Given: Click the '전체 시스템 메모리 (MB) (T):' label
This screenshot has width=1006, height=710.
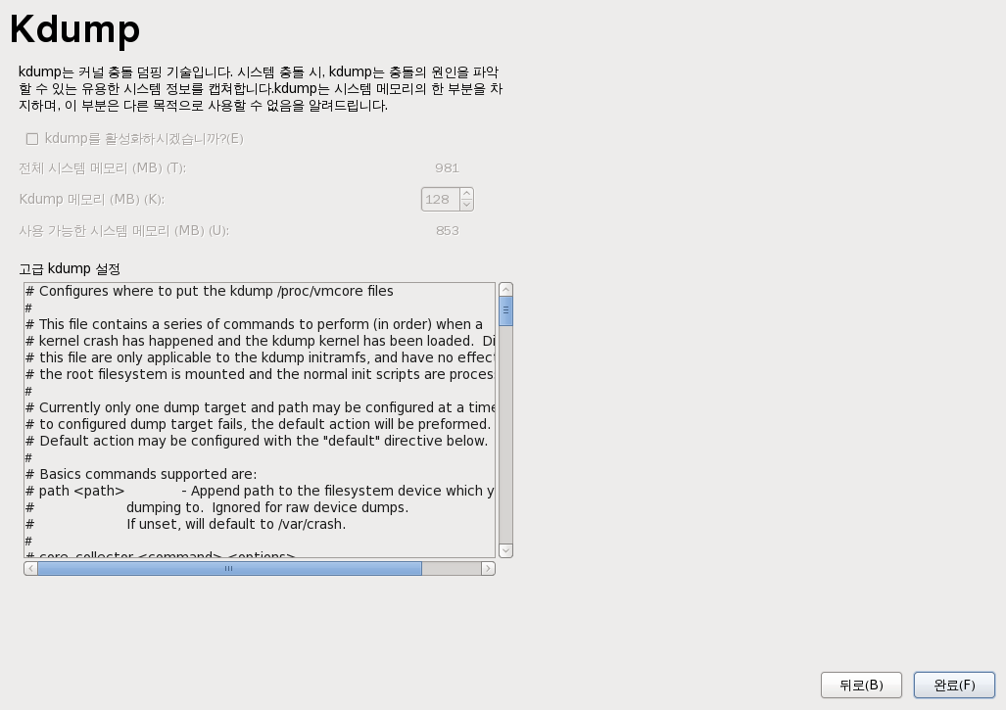Looking at the screenshot, I should pyautogui.click(x=103, y=168).
